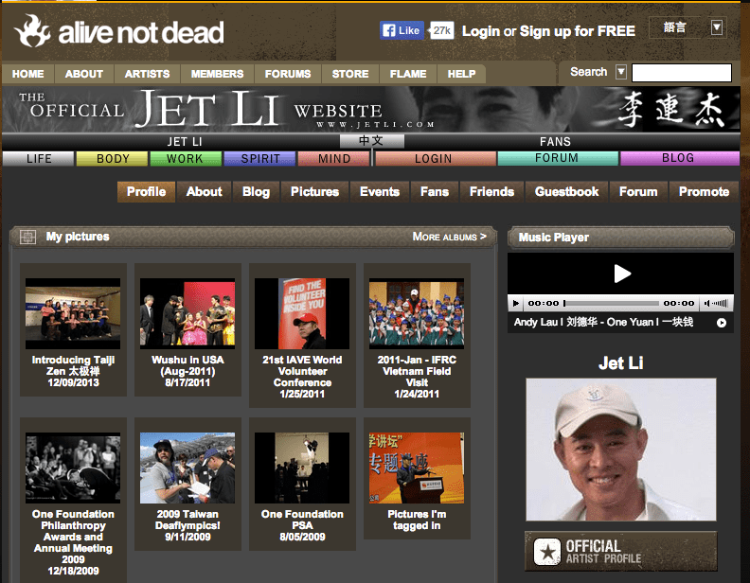Expand the Search options dropdown arrow
Viewport: 750px width, 583px height.
point(620,72)
